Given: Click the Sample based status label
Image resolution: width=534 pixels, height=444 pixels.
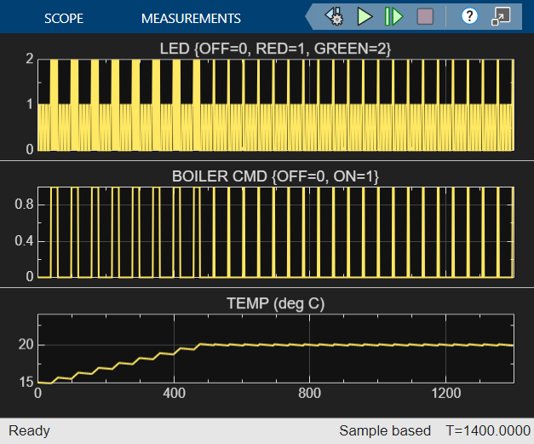Looking at the screenshot, I should point(385,430).
